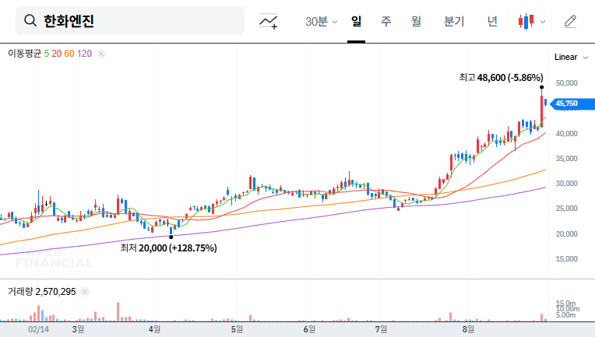Click the 8월 timeline label

point(468,329)
